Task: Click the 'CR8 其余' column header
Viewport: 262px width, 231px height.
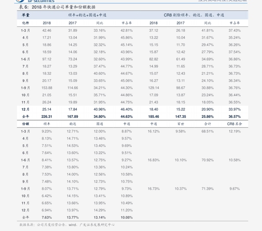Action: pyautogui.click(x=234, y=124)
